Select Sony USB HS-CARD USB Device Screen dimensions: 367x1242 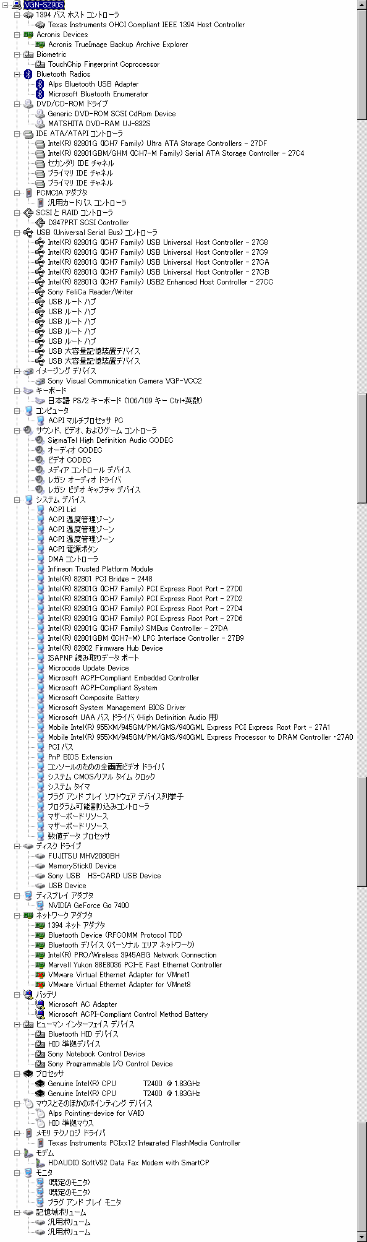click(x=104, y=876)
